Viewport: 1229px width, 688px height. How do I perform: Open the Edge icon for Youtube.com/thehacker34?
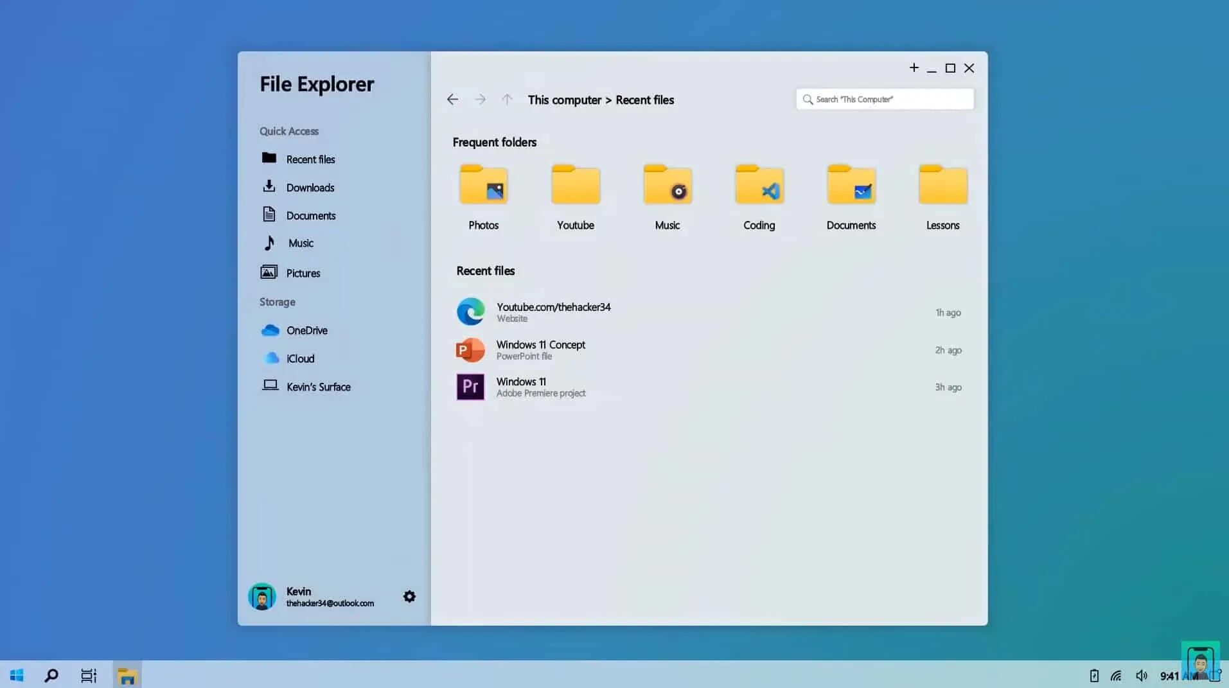470,312
